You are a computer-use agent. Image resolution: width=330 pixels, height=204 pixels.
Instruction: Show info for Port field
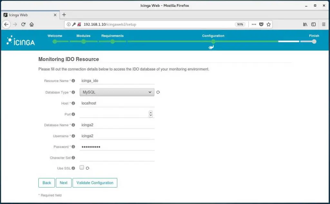pos(73,114)
